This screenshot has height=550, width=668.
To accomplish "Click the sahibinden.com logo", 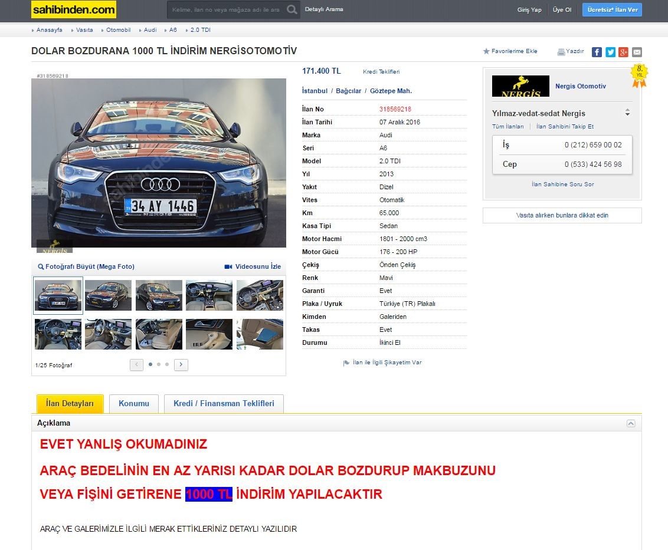I will pos(74,9).
